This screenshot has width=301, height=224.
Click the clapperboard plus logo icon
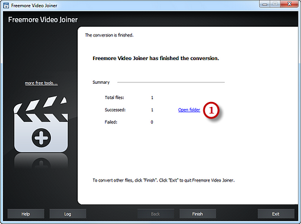tap(41, 124)
